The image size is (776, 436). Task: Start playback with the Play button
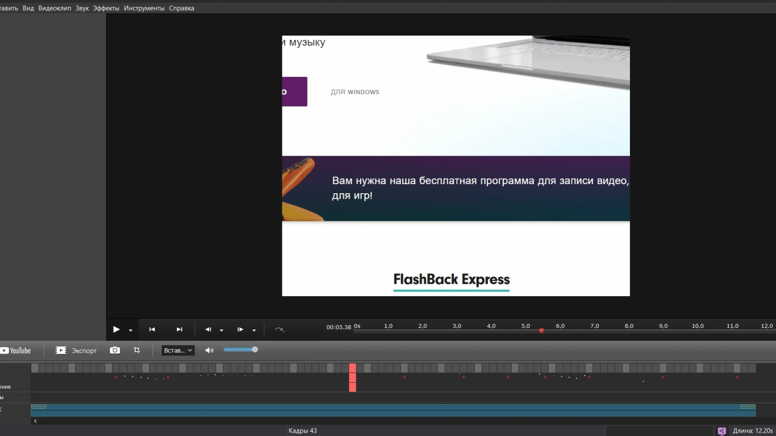116,329
